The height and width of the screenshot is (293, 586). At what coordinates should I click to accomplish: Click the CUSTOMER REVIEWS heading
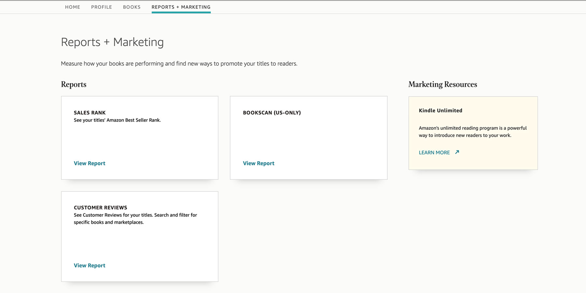pyautogui.click(x=100, y=207)
